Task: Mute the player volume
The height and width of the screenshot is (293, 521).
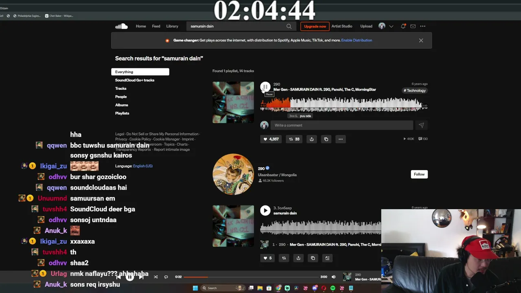Action: click(334, 277)
